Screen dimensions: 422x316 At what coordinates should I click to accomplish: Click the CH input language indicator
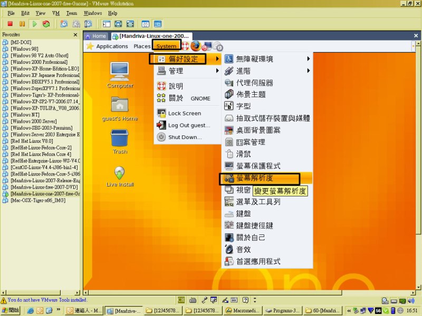(181, 300)
